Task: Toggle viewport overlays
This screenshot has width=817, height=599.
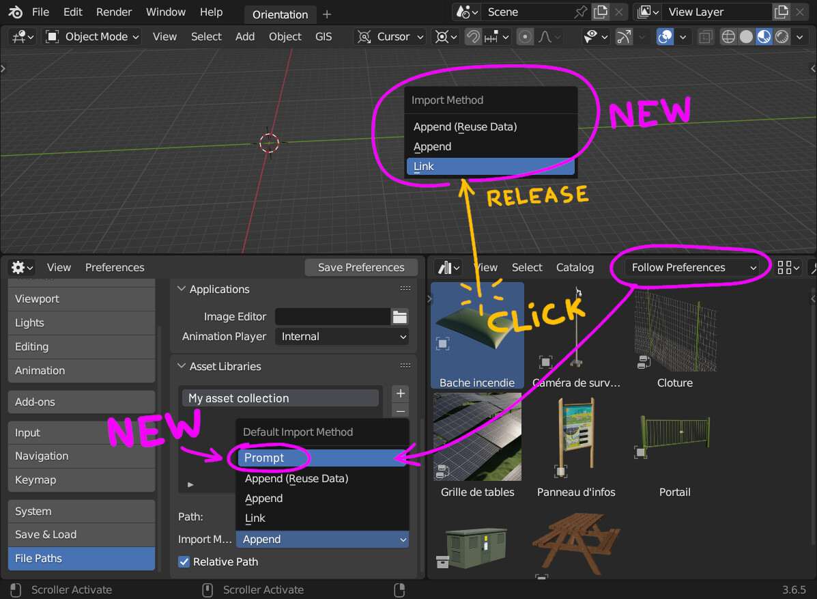Action: point(665,36)
